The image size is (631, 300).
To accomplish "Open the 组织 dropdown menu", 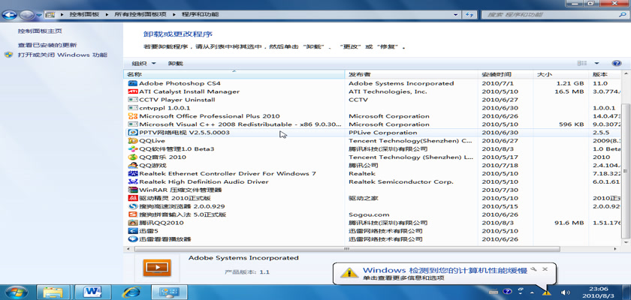I will point(143,64).
